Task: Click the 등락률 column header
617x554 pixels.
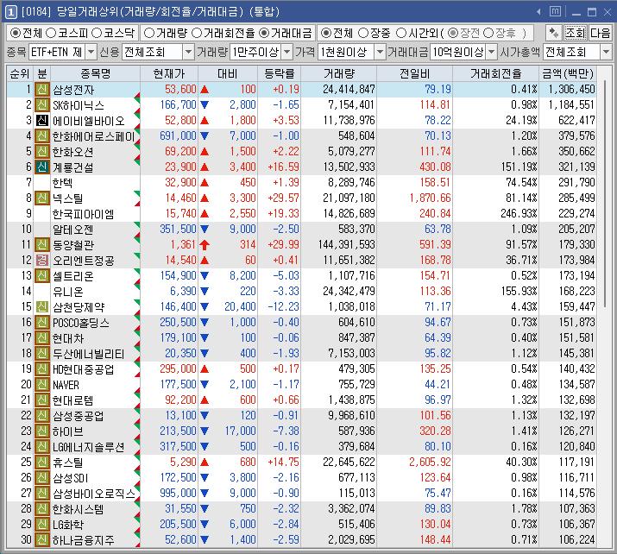Action: tap(279, 73)
